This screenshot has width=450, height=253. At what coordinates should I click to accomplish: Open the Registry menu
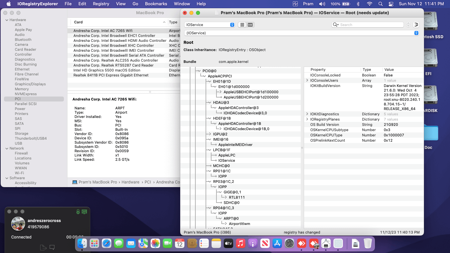[101, 4]
